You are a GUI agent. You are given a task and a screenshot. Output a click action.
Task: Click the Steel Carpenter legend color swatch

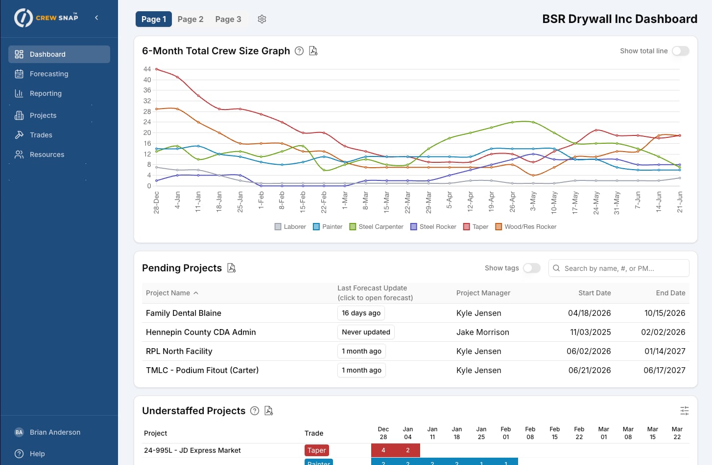pos(353,227)
